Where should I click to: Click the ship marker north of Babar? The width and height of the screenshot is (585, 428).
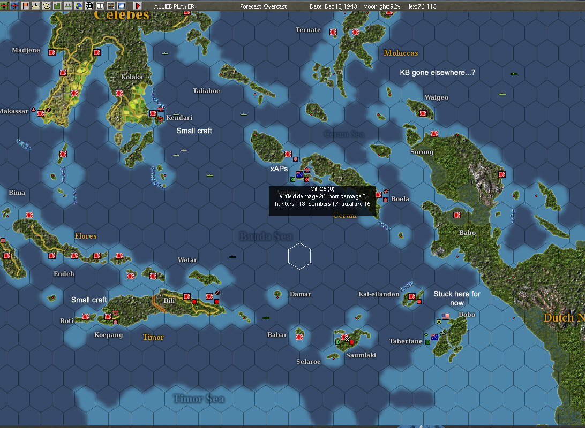[266, 318]
